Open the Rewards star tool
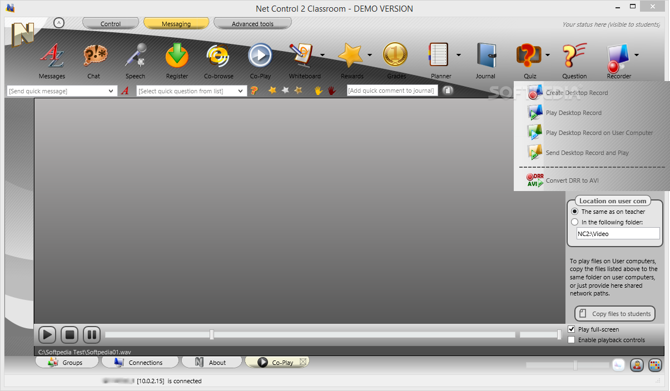The image size is (670, 391). tap(351, 60)
